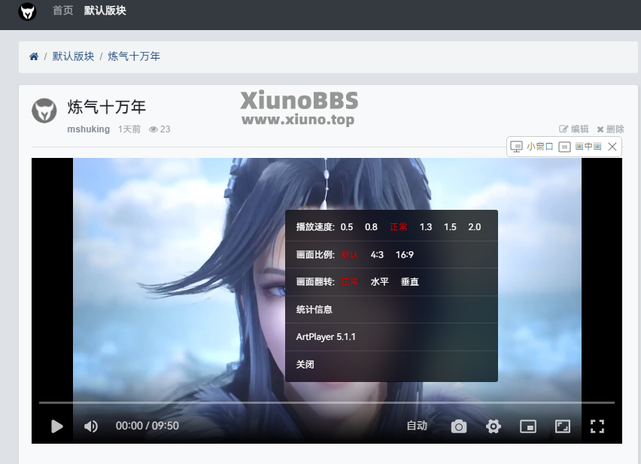Play the video
Image resolution: width=641 pixels, height=464 pixels.
57,426
